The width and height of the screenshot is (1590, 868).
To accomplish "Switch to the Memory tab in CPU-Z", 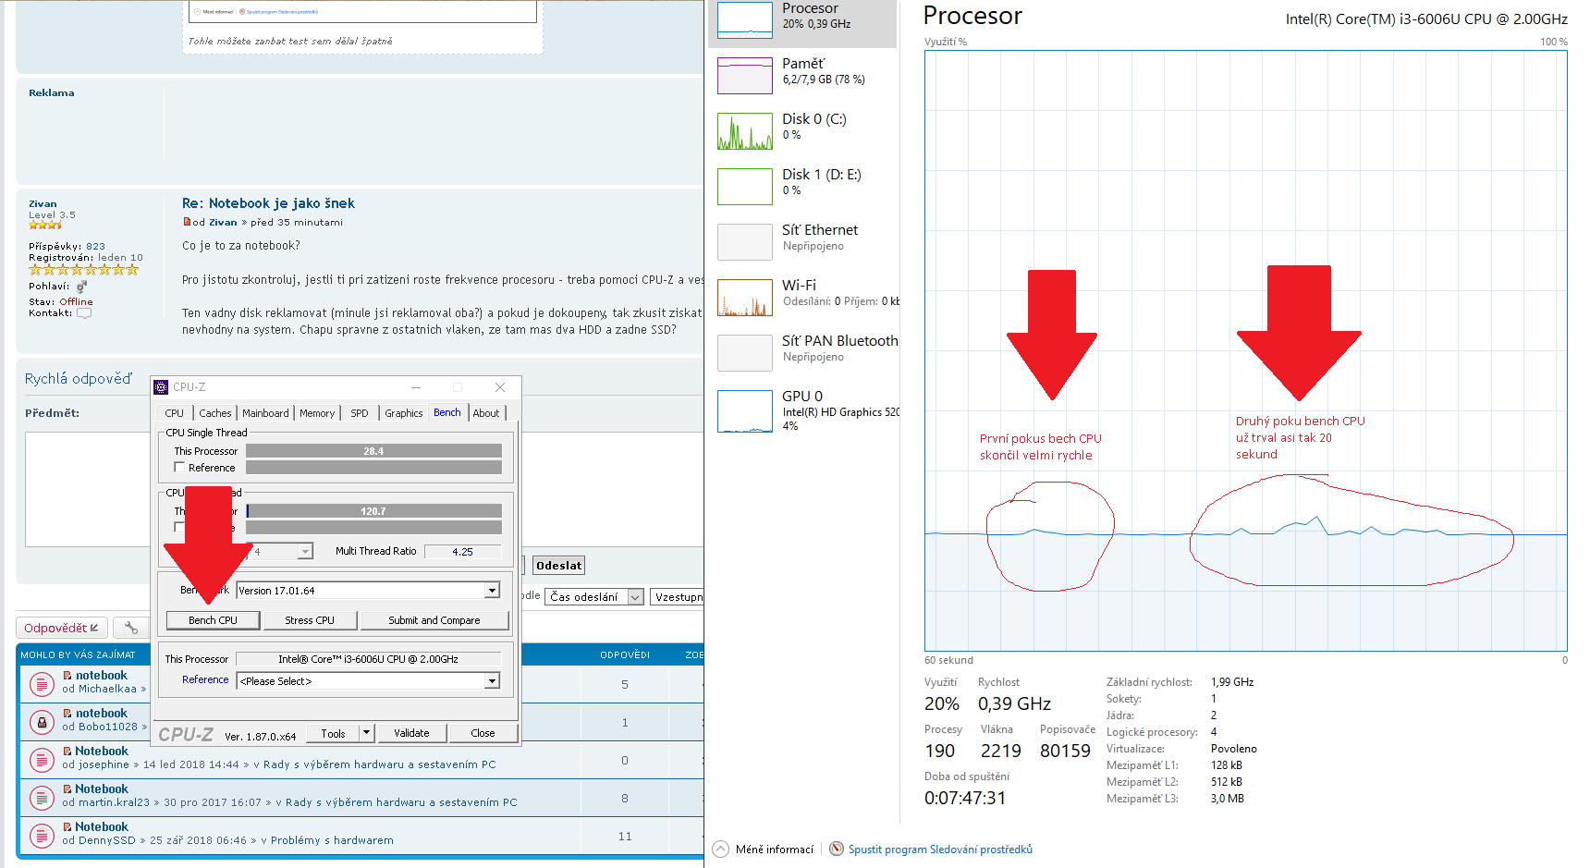I will tap(317, 413).
